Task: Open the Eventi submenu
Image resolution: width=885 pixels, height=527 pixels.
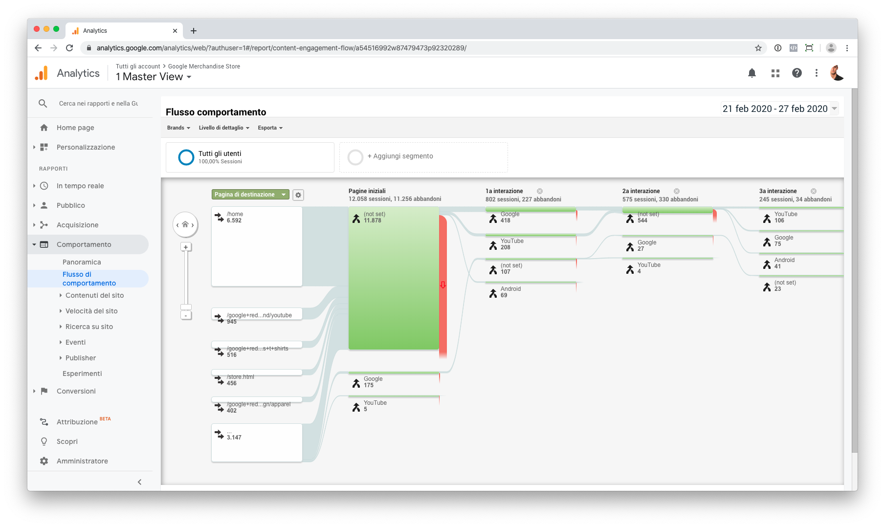Action: click(x=75, y=342)
